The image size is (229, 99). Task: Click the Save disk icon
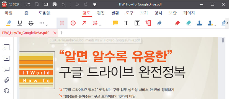[37, 4]
